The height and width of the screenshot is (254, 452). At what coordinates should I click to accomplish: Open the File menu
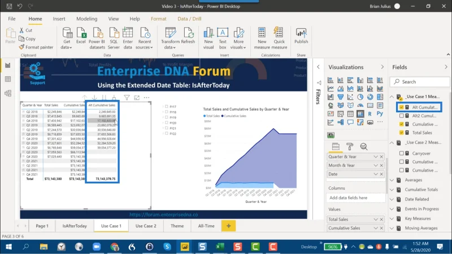click(x=12, y=19)
